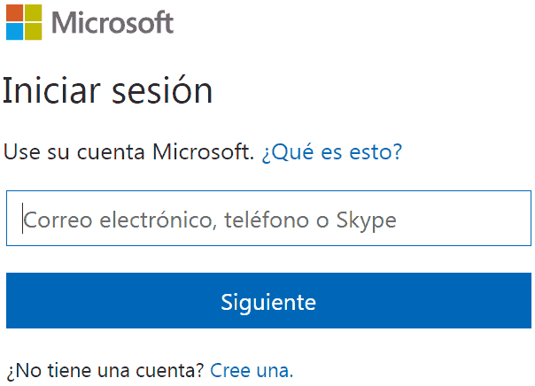Click the red square of Microsoft logo
Screen dimensions: 535x386
click(15, 13)
